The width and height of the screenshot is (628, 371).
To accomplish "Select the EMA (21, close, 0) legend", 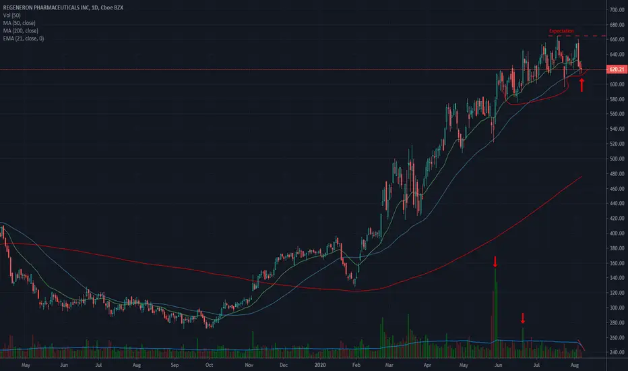I will (x=23, y=38).
